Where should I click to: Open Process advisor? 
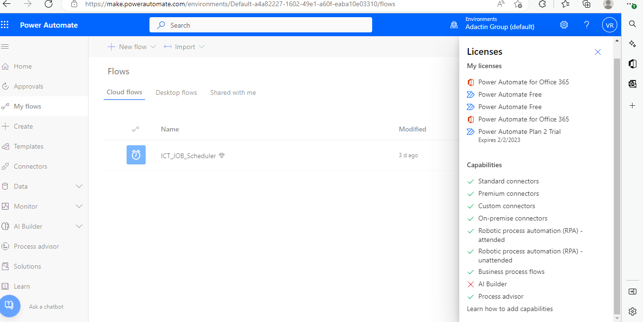click(x=36, y=246)
